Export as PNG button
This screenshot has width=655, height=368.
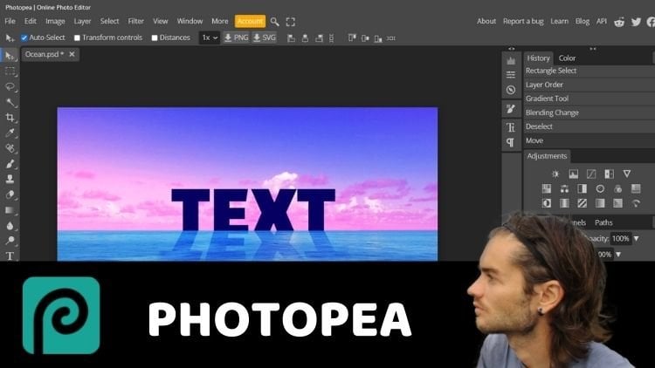point(235,37)
